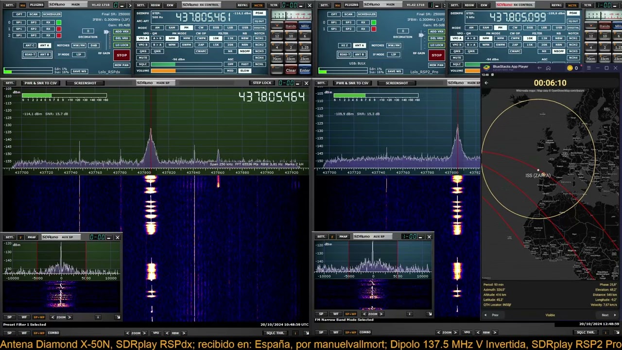
Task: Go back in BlueStacks tracker app
Action: point(486,83)
